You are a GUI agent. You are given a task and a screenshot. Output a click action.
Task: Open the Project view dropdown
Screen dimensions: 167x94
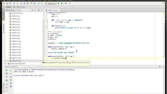13,10
